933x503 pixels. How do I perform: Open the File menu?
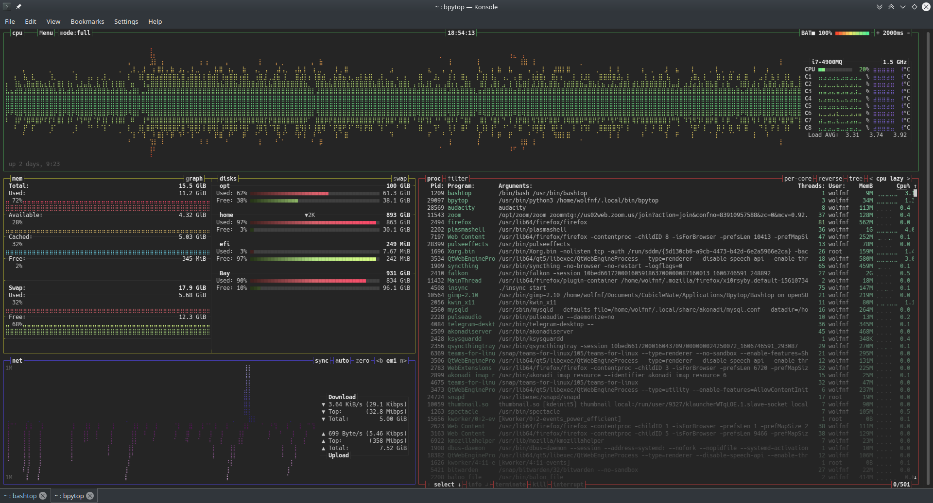click(10, 21)
